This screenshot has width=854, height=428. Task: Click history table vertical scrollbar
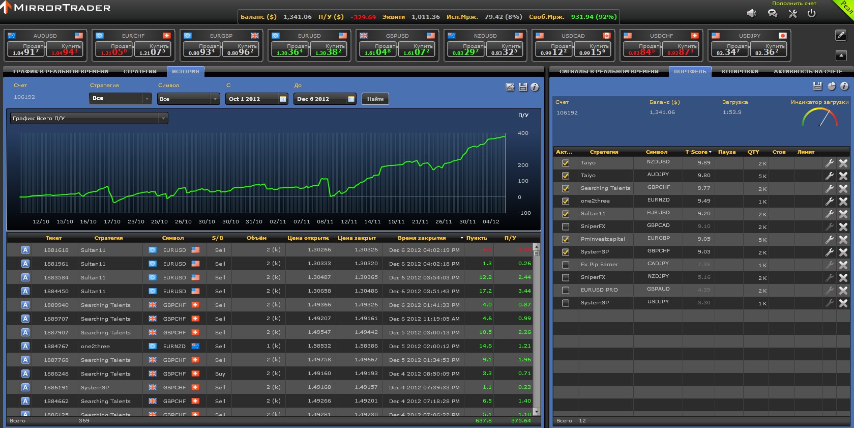pos(536,330)
